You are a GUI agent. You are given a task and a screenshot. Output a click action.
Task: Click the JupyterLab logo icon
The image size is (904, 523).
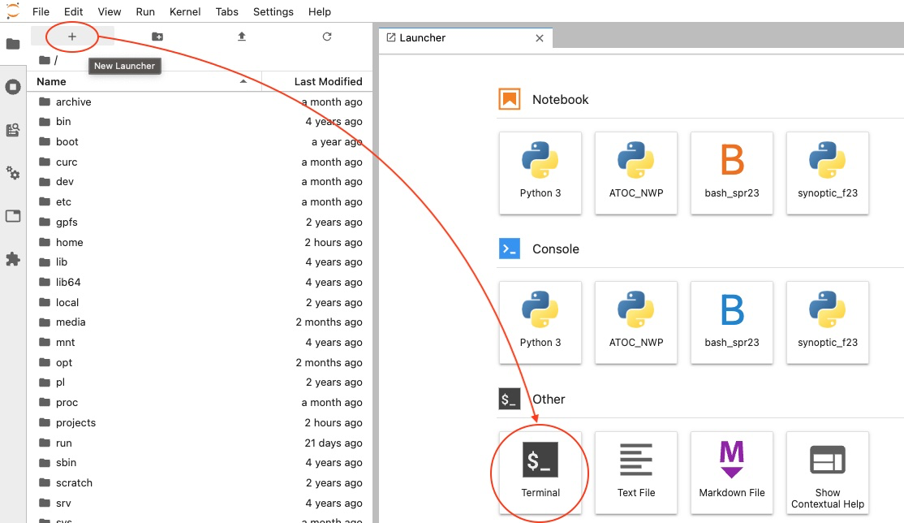[x=12, y=11]
